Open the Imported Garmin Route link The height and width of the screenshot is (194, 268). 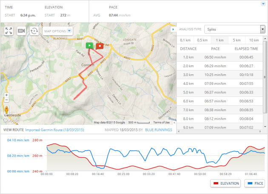[x=54, y=129]
